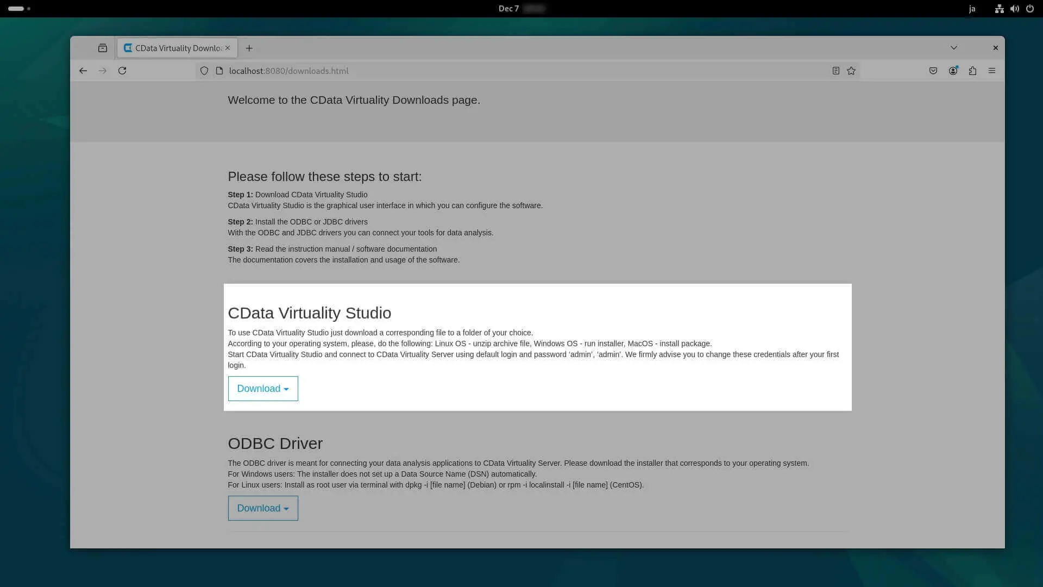
Task: Save page to Pocket icon
Action: [x=933, y=71]
